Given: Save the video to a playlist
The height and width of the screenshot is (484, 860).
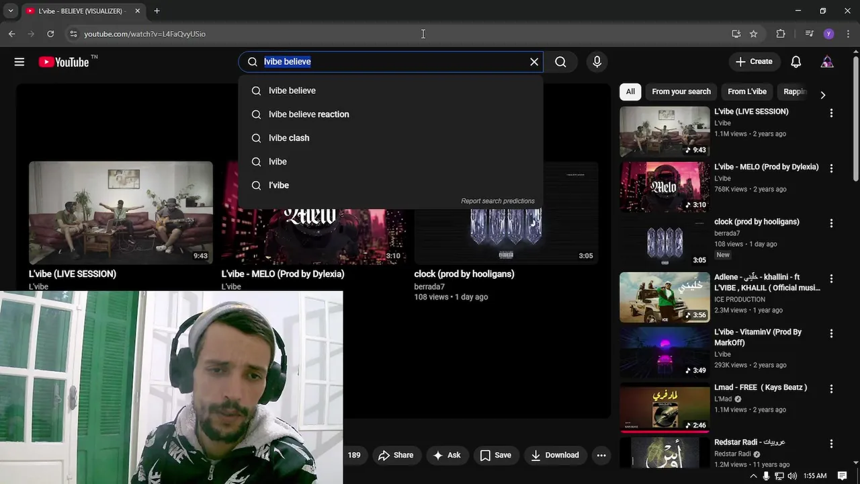Looking at the screenshot, I should point(496,455).
